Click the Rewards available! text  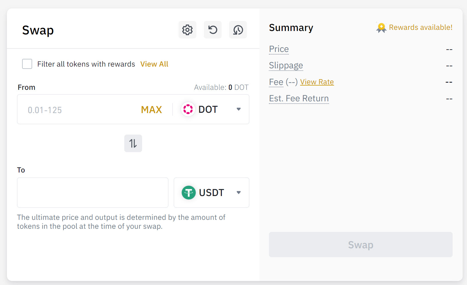(x=421, y=28)
